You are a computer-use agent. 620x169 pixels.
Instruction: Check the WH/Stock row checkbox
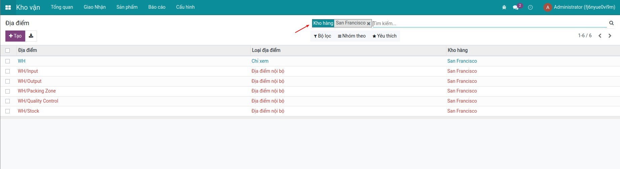[x=8, y=111]
